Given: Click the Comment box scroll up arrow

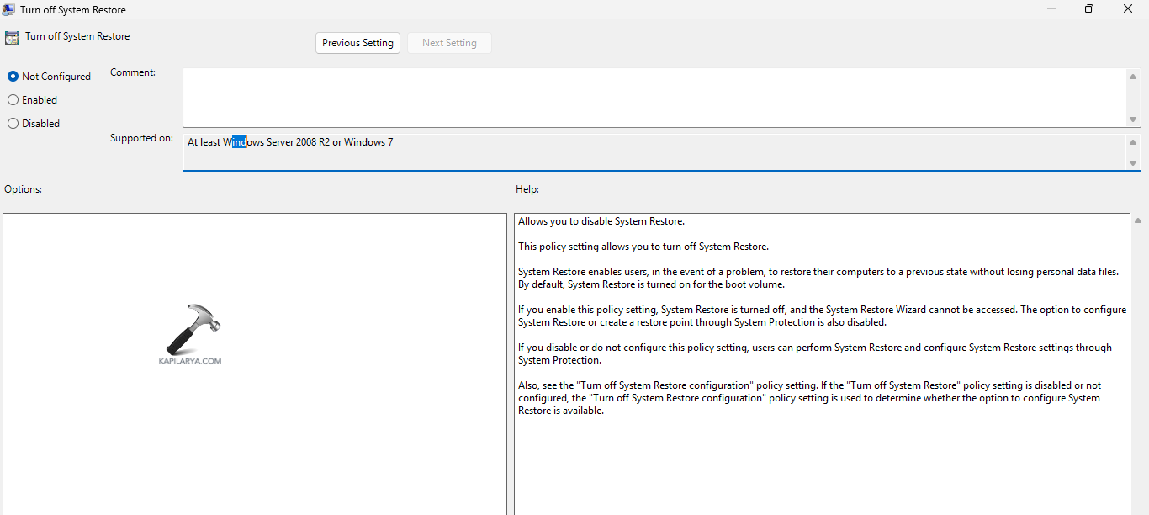Looking at the screenshot, I should point(1133,77).
